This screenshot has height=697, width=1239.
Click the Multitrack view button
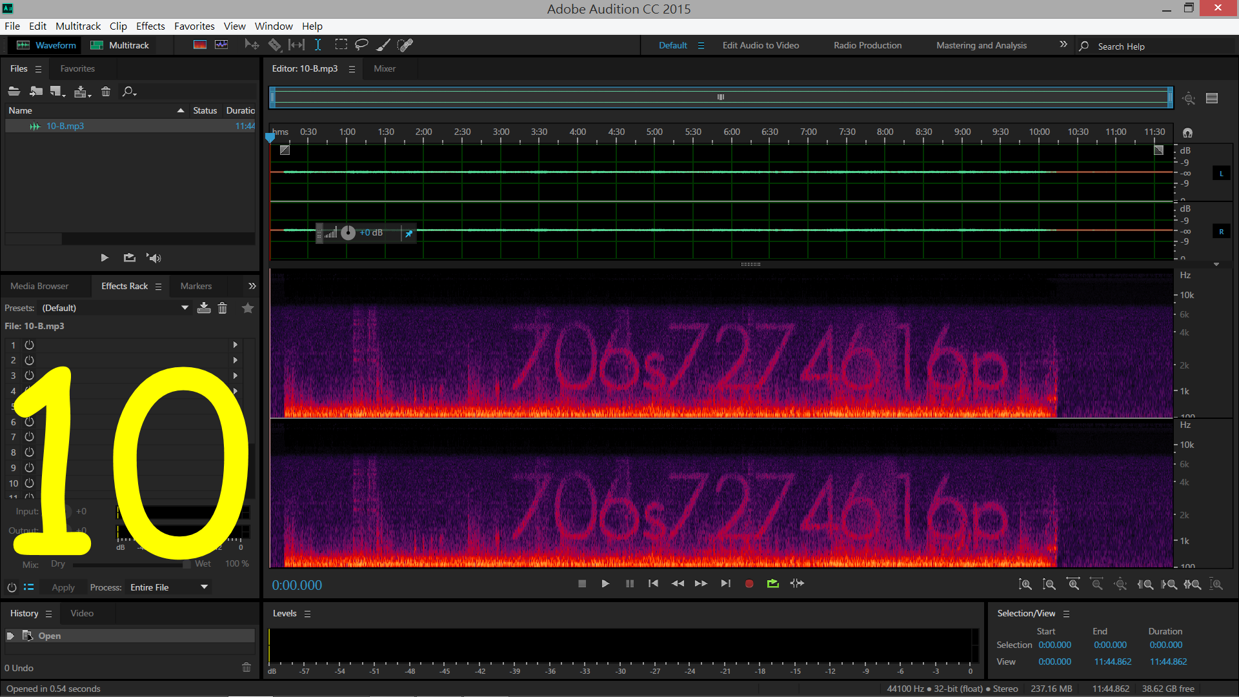[x=120, y=45]
